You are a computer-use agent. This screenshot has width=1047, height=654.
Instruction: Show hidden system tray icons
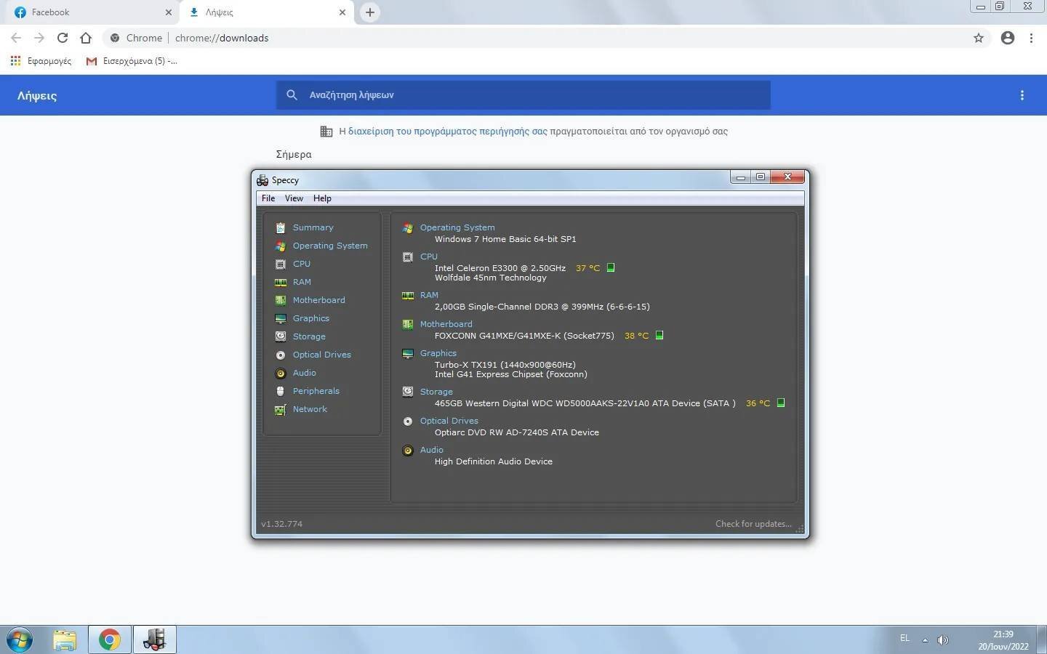coord(925,640)
